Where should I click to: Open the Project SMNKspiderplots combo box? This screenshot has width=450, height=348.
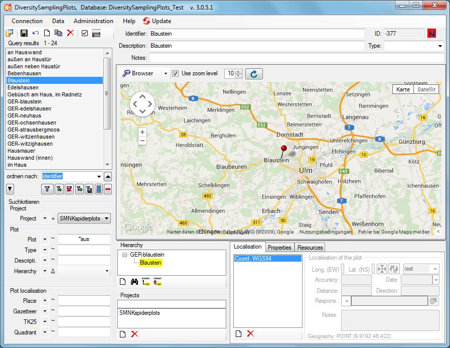tap(84, 218)
